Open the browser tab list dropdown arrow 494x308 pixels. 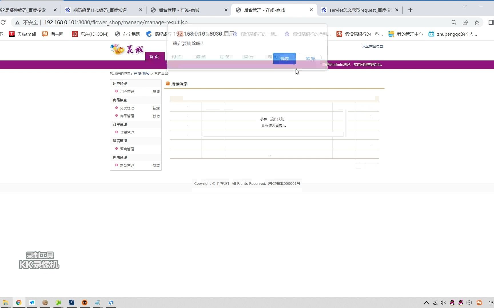[464, 6]
